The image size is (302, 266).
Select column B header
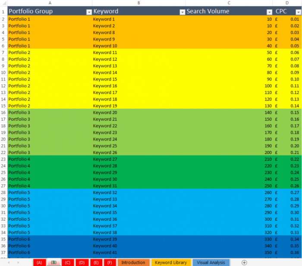pyautogui.click(x=138, y=3)
